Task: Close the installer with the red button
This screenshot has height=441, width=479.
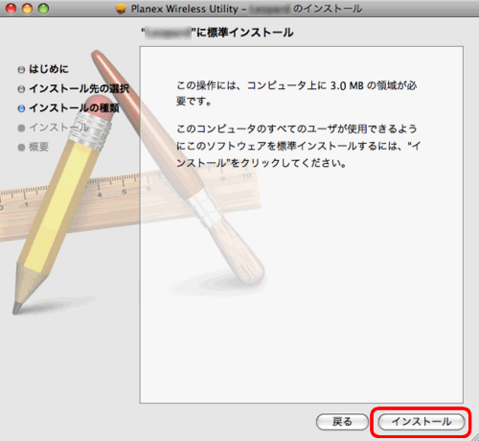Action: (11, 9)
